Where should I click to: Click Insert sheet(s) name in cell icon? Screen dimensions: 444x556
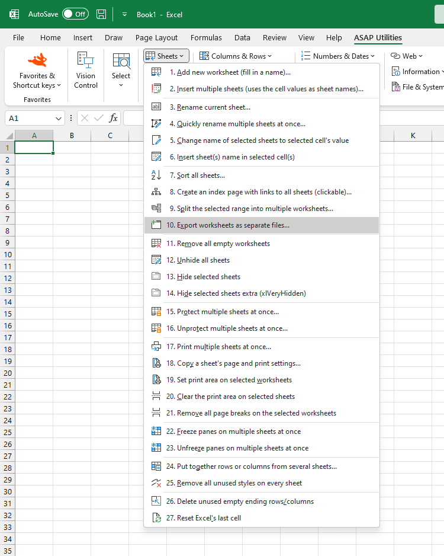[156, 157]
